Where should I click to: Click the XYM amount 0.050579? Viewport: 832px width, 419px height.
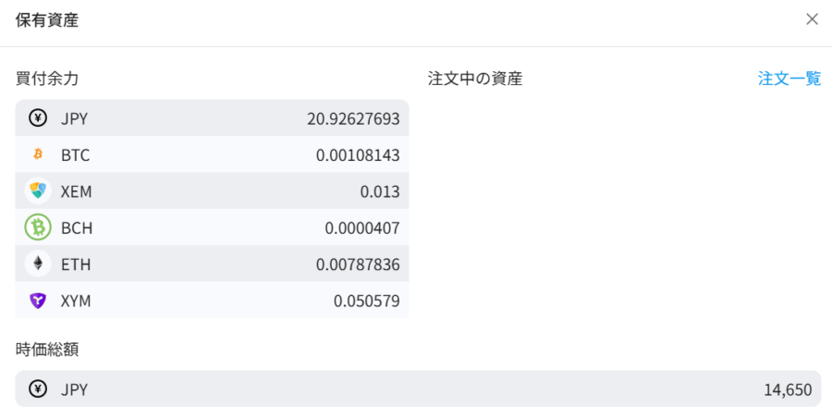(367, 301)
